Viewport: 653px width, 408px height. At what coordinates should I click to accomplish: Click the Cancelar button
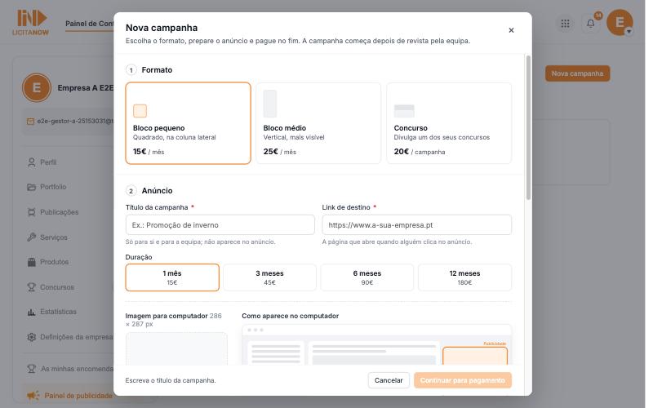click(389, 380)
